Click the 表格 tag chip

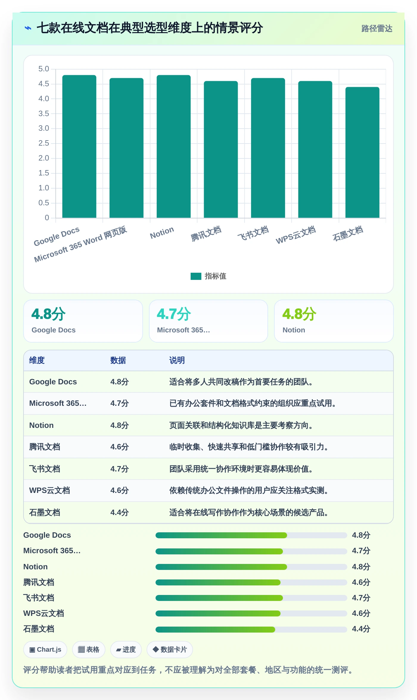click(89, 650)
